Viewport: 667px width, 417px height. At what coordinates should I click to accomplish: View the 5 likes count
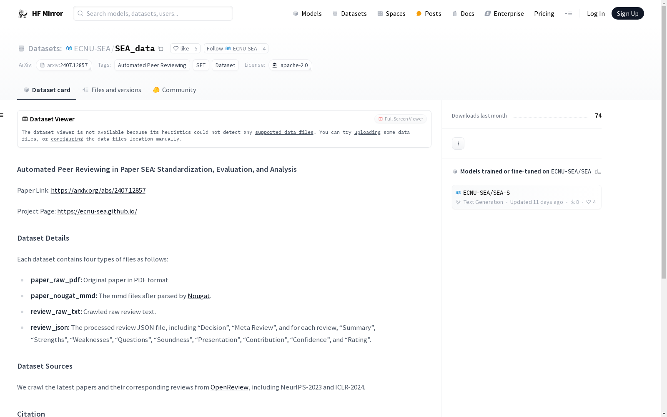tap(196, 48)
